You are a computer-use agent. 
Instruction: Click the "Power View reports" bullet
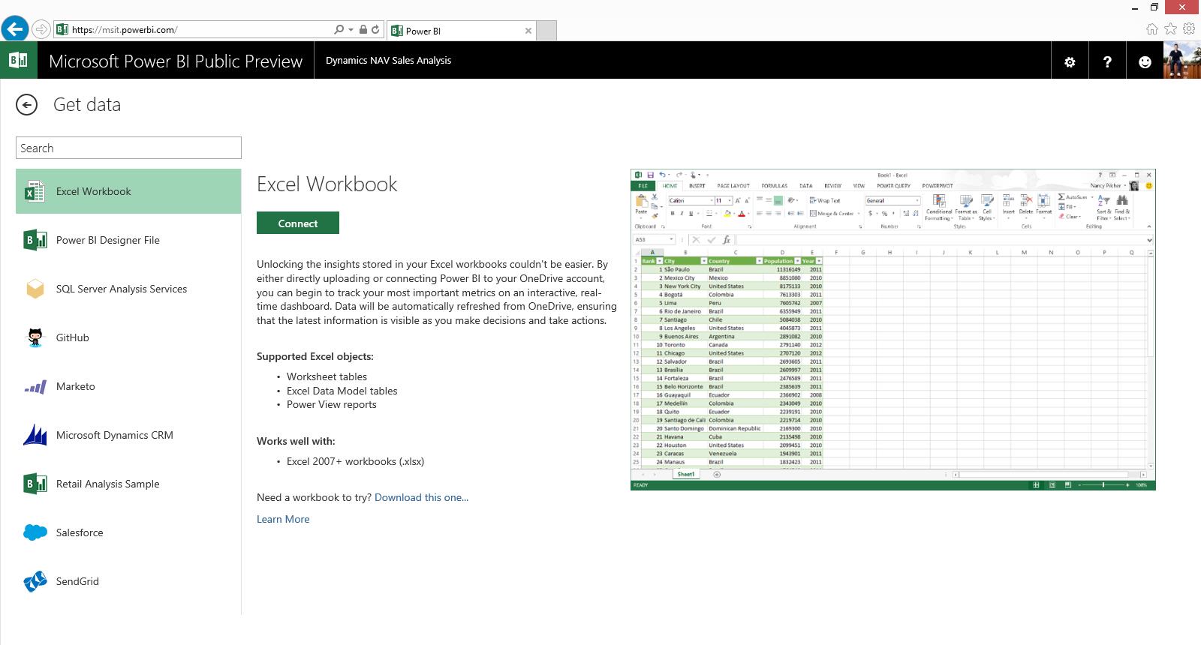coord(331,404)
